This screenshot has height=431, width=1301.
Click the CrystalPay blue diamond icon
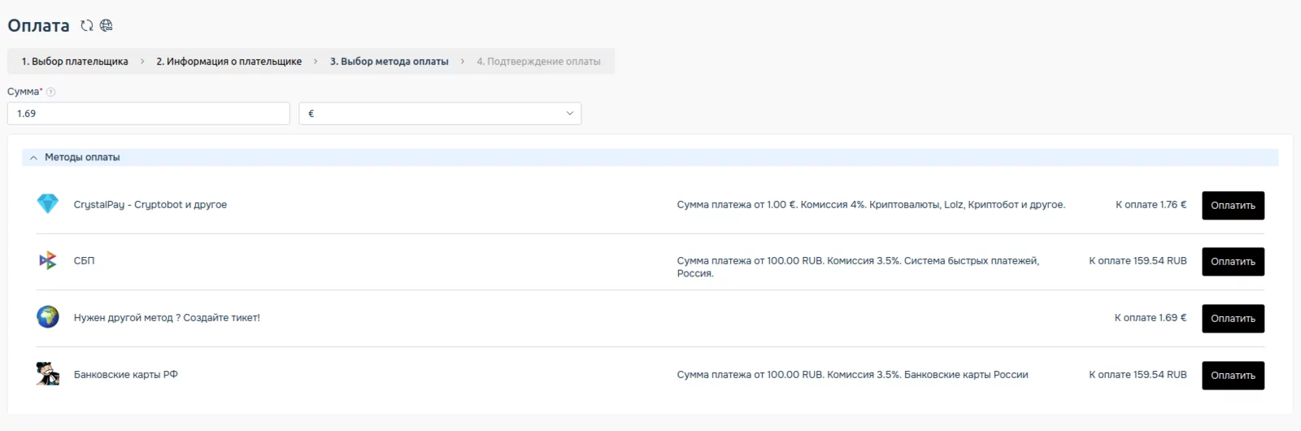click(48, 204)
